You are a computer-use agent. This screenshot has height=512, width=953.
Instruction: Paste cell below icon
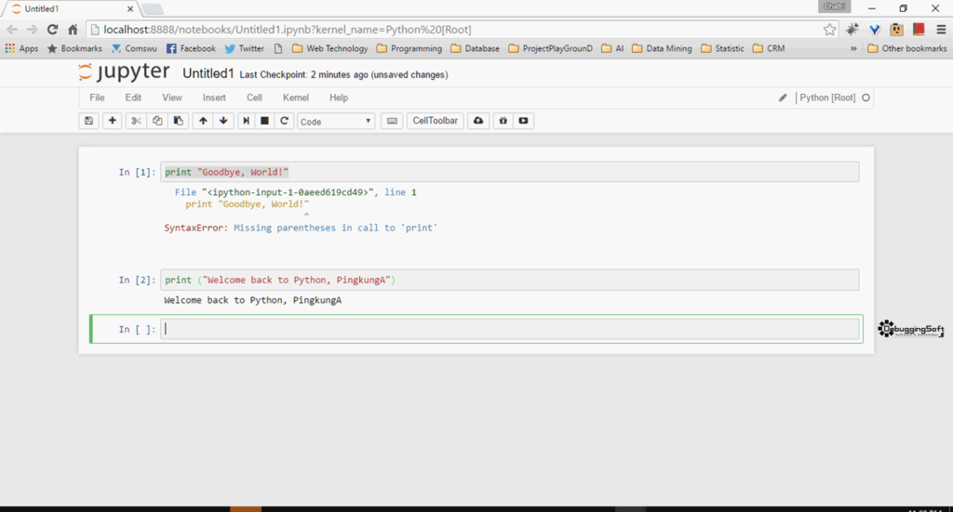(x=178, y=121)
